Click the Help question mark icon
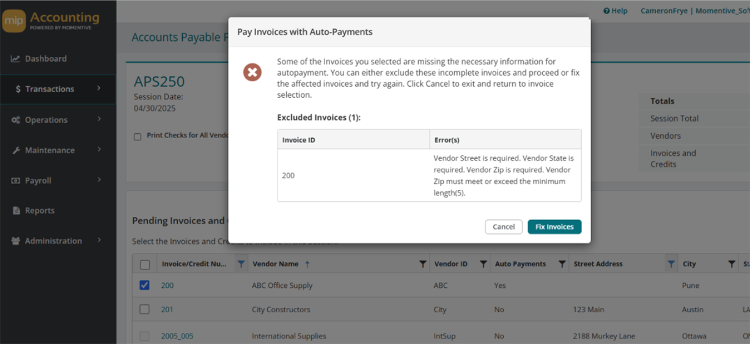 pos(606,11)
